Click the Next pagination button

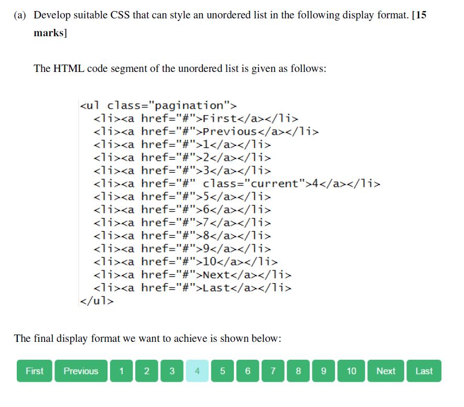click(x=385, y=371)
